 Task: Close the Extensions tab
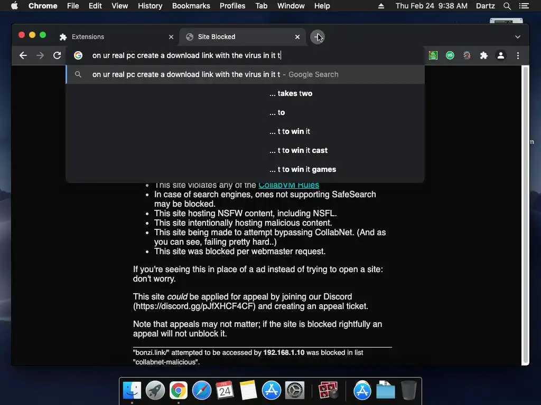click(x=171, y=37)
